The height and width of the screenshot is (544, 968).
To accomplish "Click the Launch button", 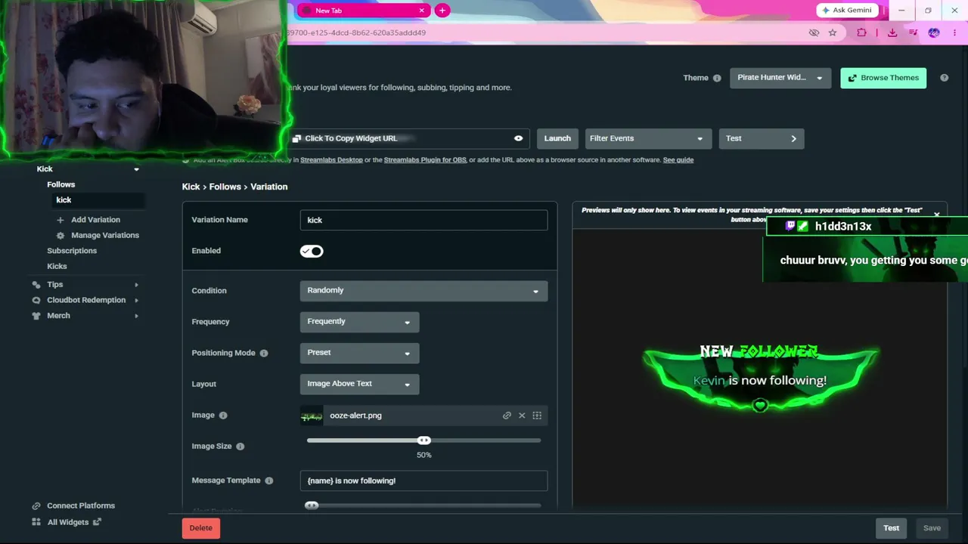I will tap(557, 138).
